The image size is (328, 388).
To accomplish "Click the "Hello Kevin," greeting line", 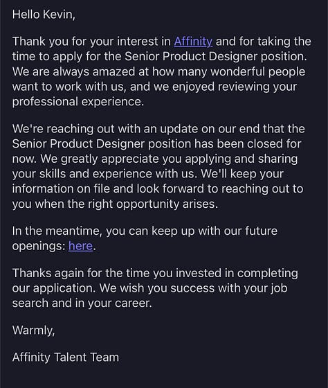I will tap(44, 15).
